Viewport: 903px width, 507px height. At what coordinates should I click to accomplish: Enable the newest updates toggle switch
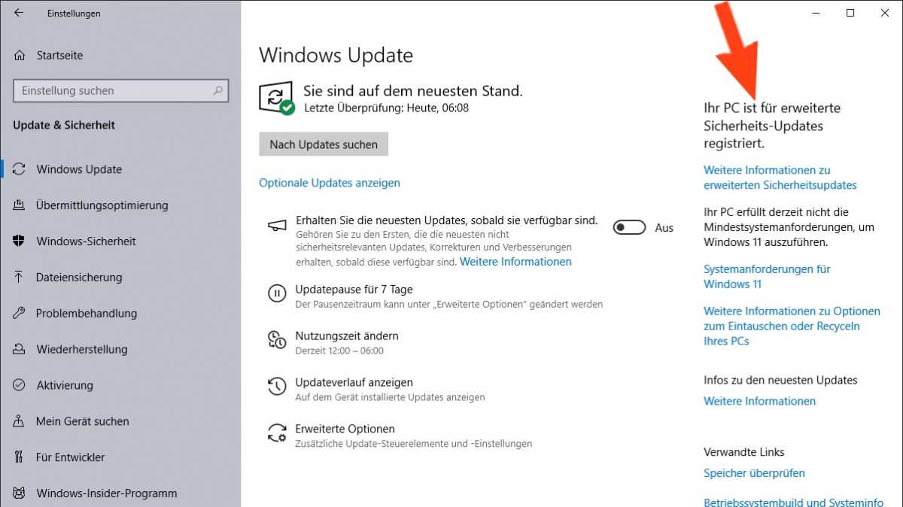[x=629, y=227]
